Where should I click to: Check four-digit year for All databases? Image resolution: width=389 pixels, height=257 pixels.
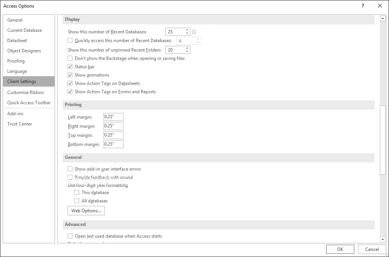77,201
